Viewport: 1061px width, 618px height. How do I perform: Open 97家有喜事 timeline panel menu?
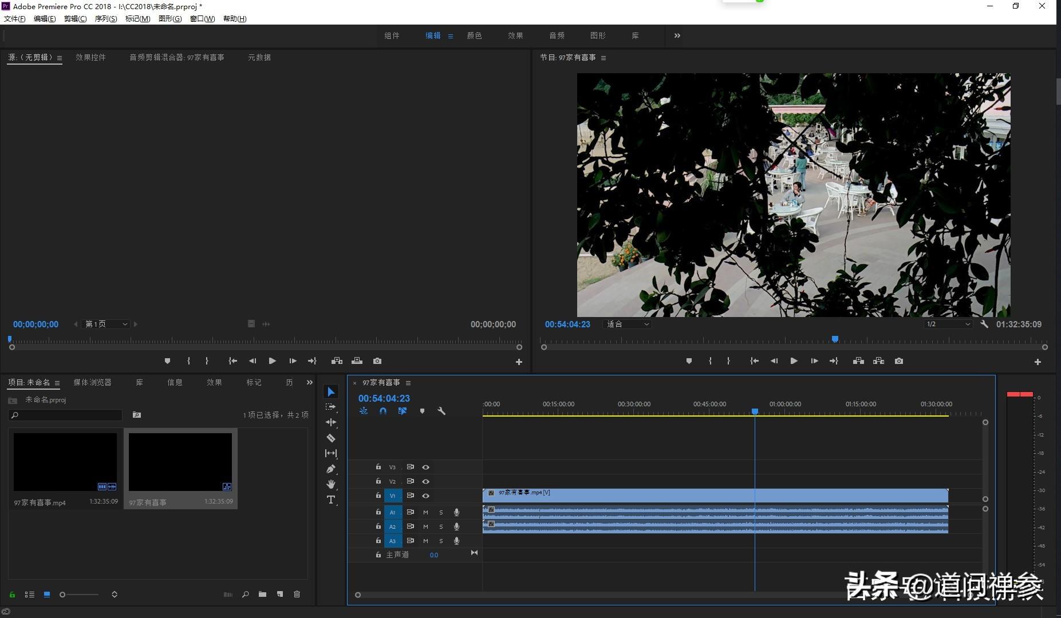408,383
